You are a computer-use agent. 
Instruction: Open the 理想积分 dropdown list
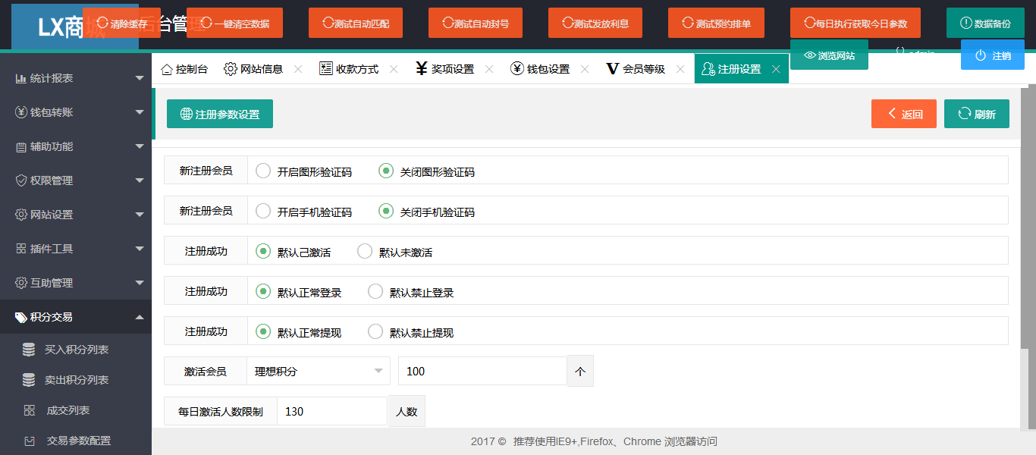pyautogui.click(x=318, y=371)
